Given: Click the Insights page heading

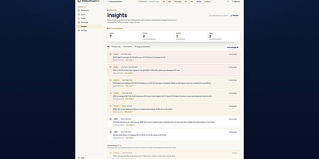Looking at the screenshot, I should (117, 15).
